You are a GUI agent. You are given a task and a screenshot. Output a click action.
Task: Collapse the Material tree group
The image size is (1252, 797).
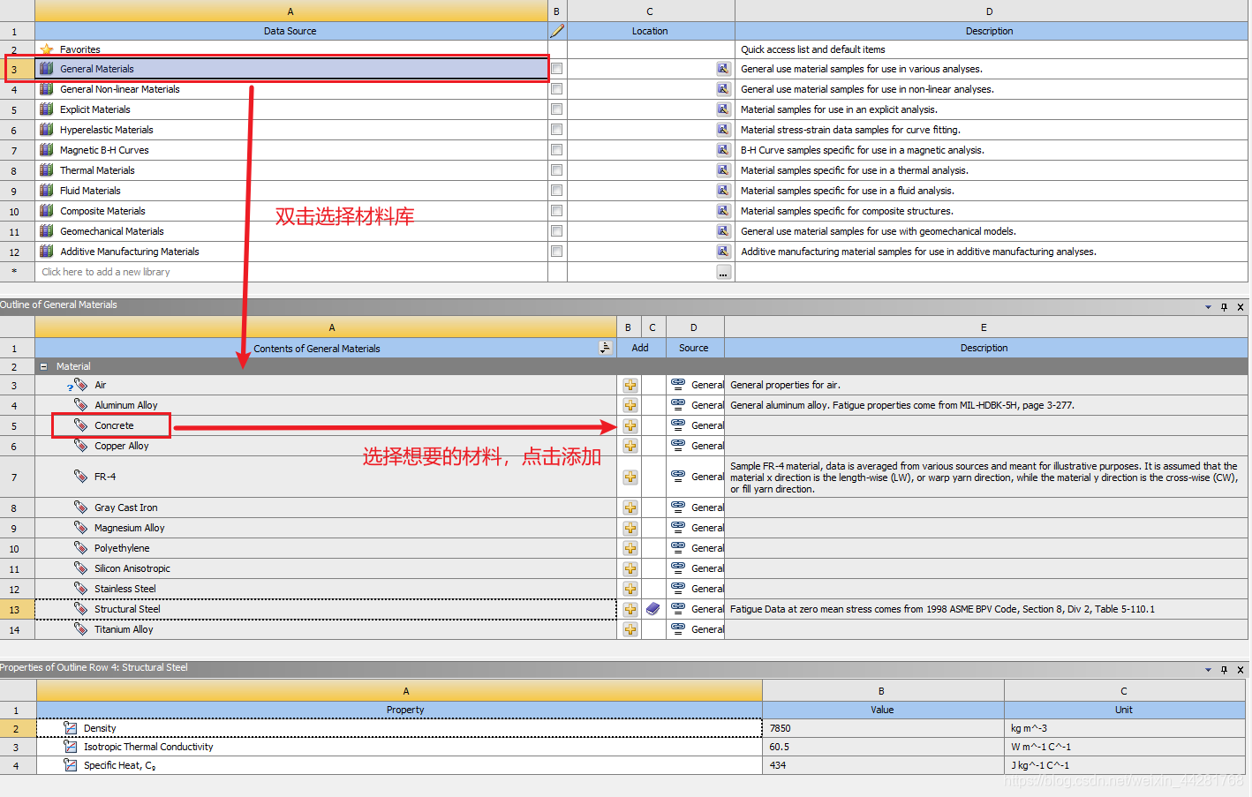(43, 366)
